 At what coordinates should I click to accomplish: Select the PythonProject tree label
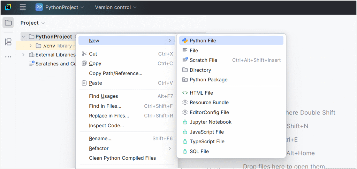point(54,37)
